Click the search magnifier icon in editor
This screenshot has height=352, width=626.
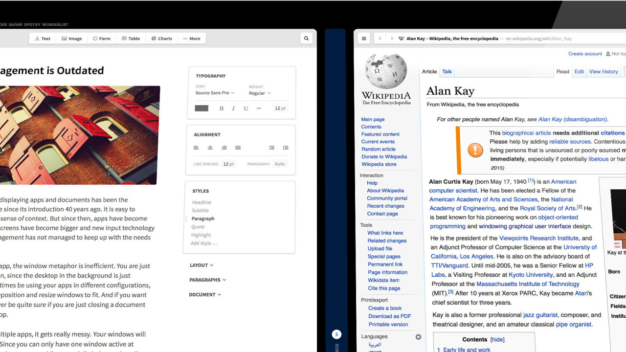[306, 39]
